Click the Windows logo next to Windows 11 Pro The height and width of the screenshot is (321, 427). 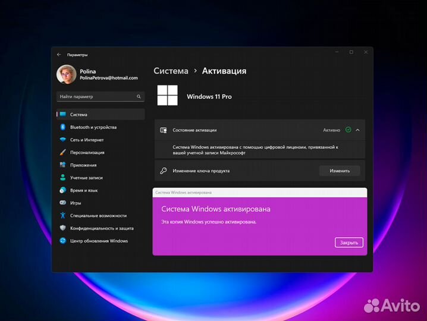coord(168,95)
